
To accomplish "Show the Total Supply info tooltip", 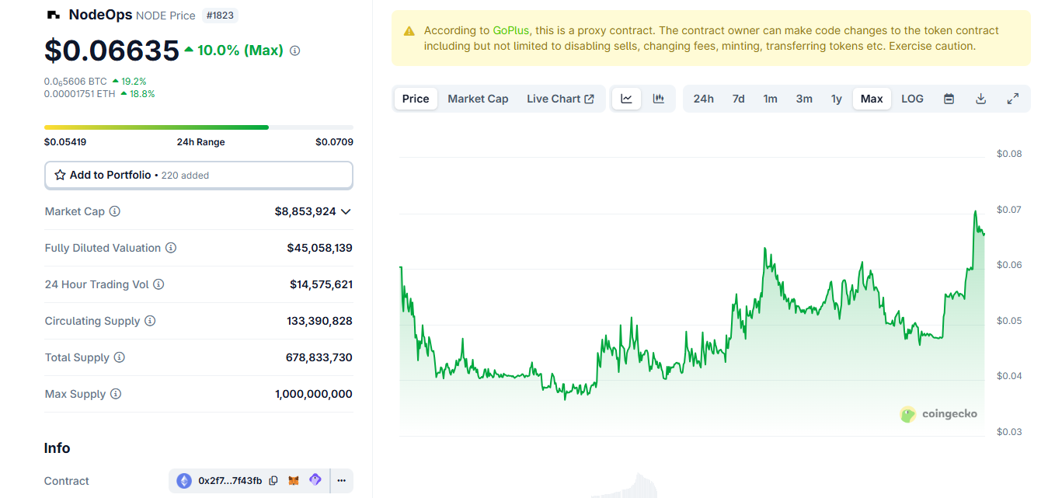I will click(119, 357).
